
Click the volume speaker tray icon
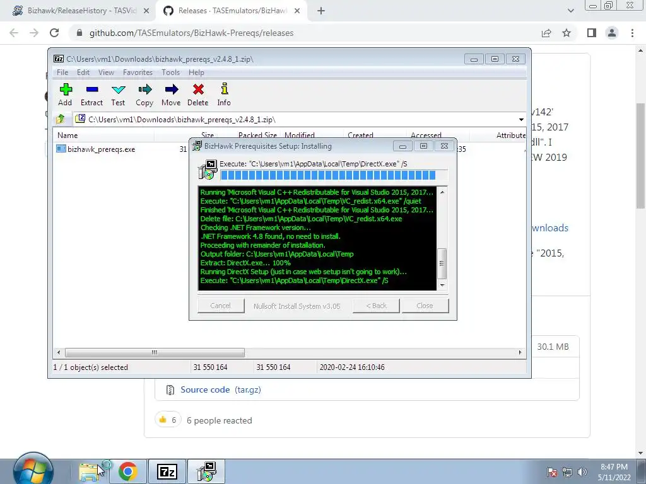coord(582,471)
